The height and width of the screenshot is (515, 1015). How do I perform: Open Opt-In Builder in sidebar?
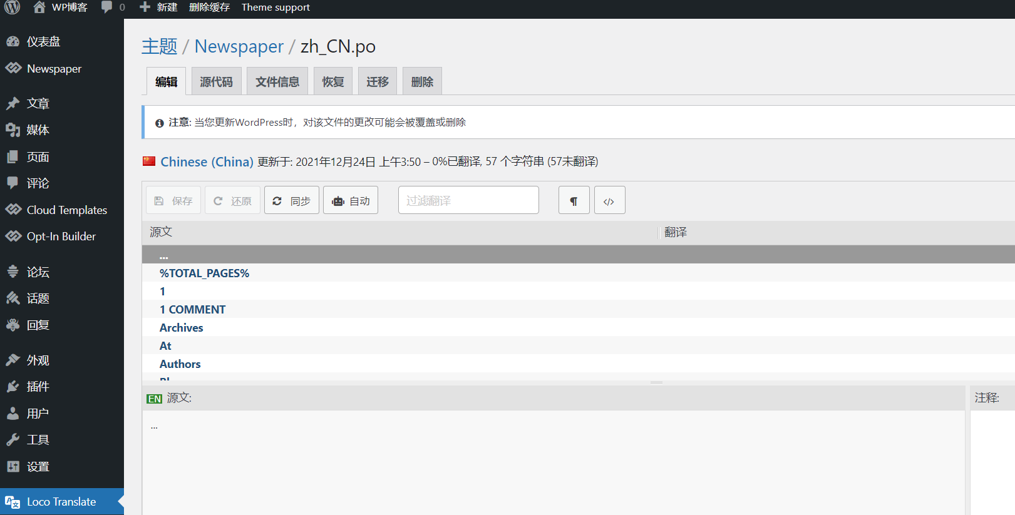(x=62, y=236)
